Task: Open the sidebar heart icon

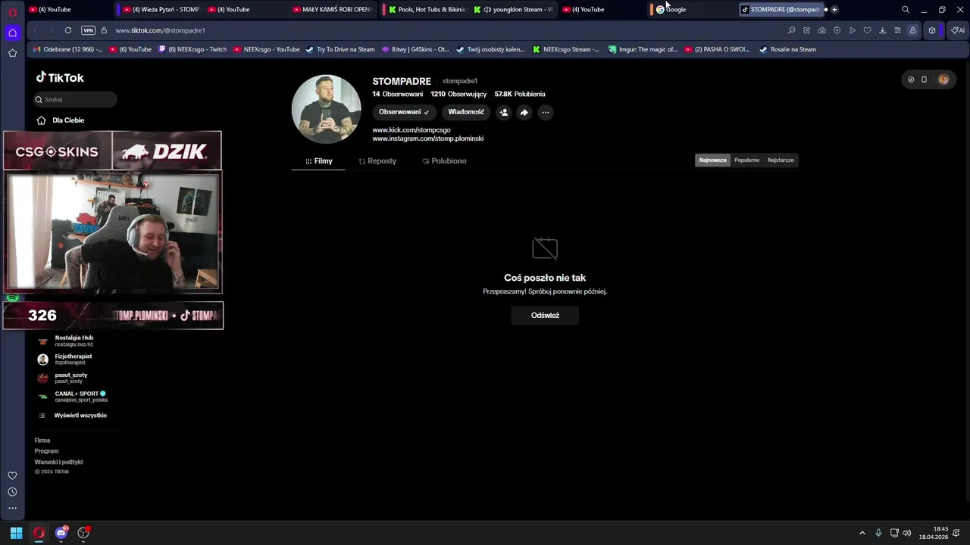Action: click(x=12, y=475)
